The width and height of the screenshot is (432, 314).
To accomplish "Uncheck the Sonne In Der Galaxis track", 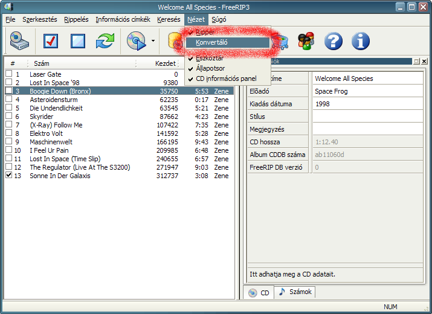I will coord(9,175).
